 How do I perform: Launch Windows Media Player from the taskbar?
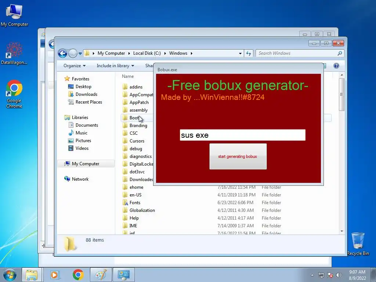[54, 275]
